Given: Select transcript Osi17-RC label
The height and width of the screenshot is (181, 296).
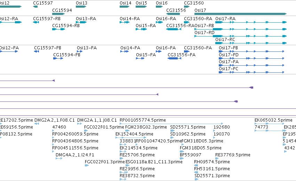Looking at the screenshot, I should tap(225, 40).
